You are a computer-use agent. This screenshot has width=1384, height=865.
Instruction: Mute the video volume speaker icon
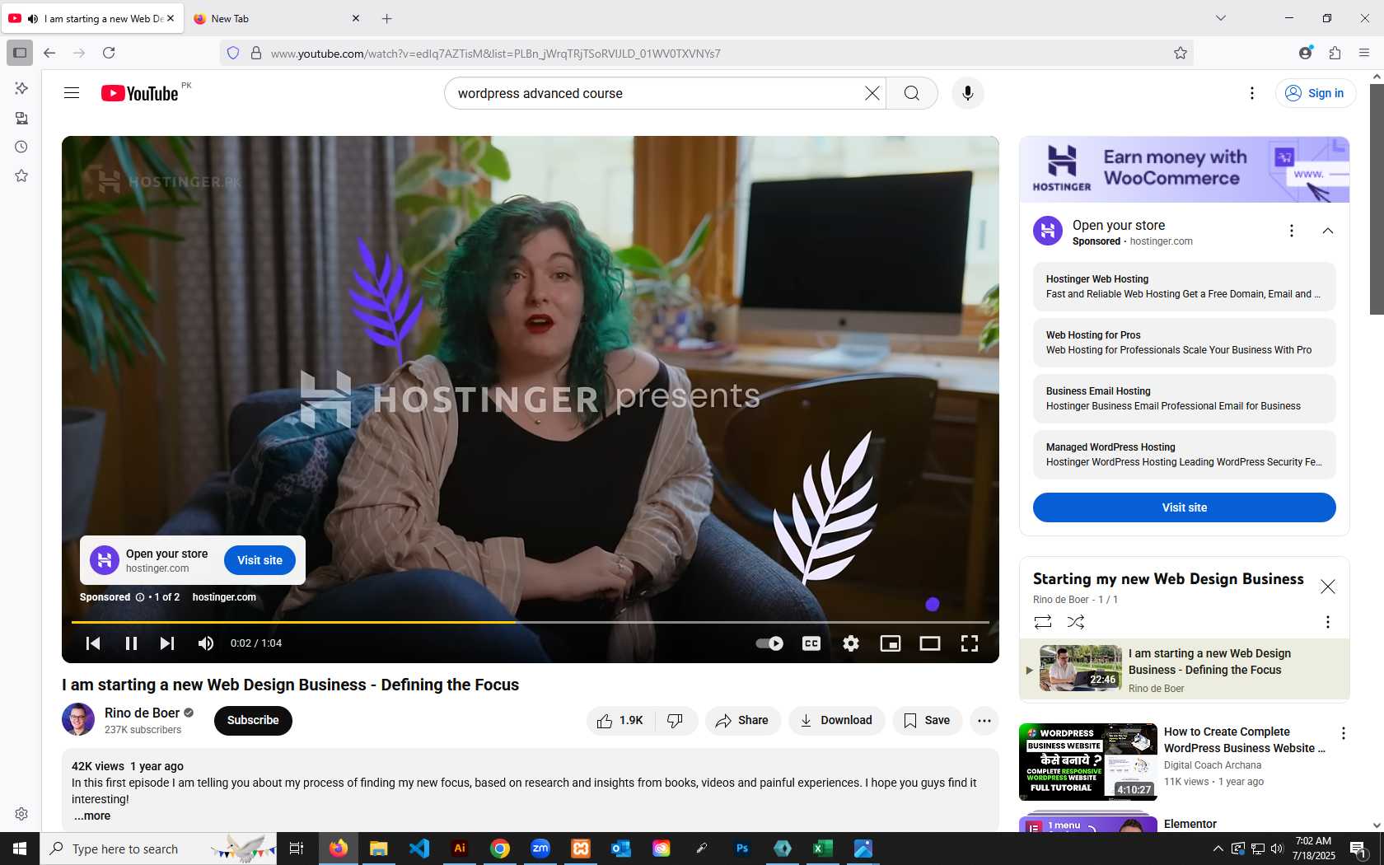[206, 643]
